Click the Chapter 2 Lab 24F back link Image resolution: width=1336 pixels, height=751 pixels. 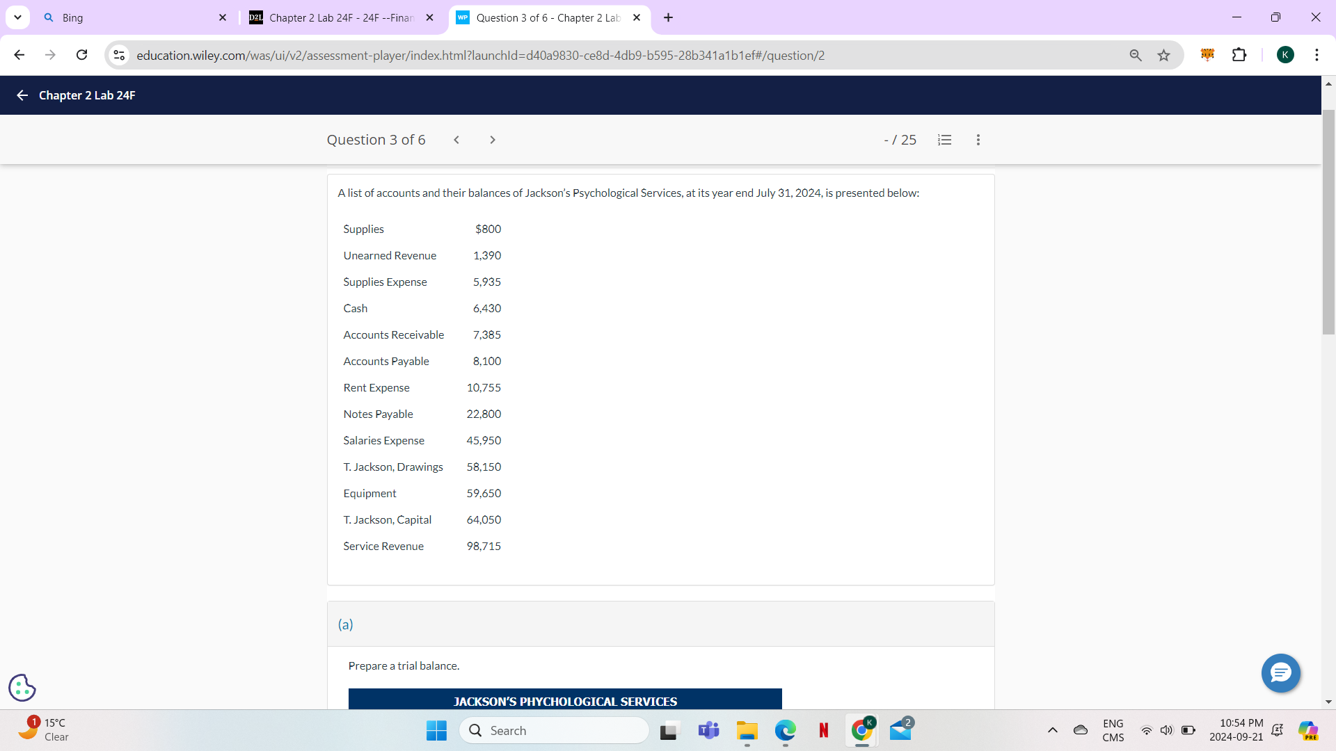86,95
